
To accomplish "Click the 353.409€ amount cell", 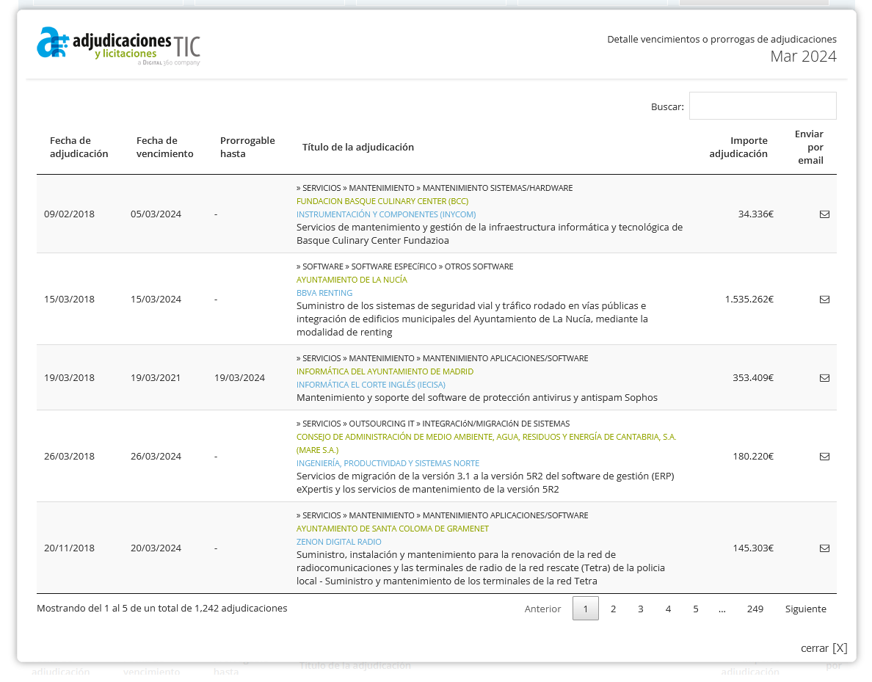I will pyautogui.click(x=753, y=378).
